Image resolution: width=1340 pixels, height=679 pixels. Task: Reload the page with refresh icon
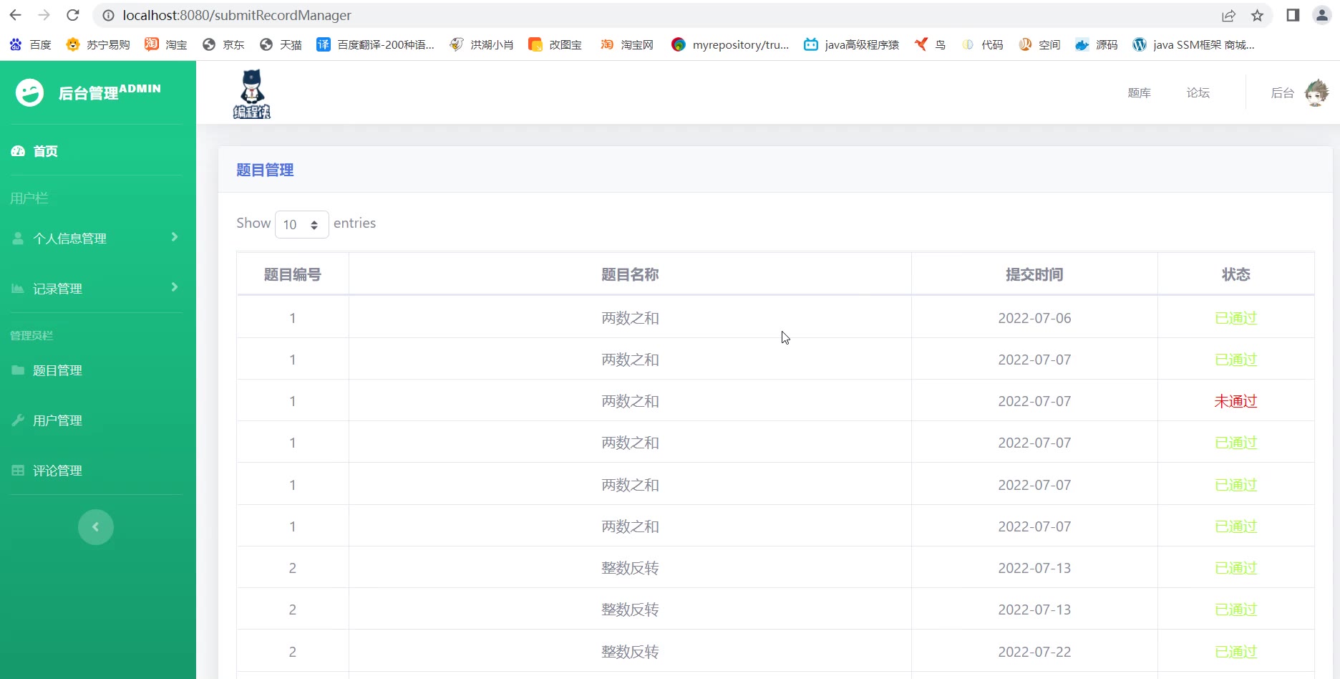(x=72, y=15)
